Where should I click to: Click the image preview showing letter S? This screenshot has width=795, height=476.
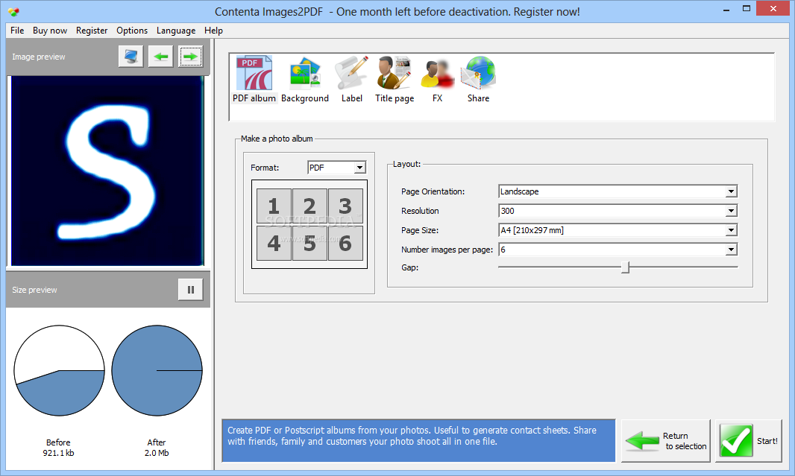click(107, 171)
